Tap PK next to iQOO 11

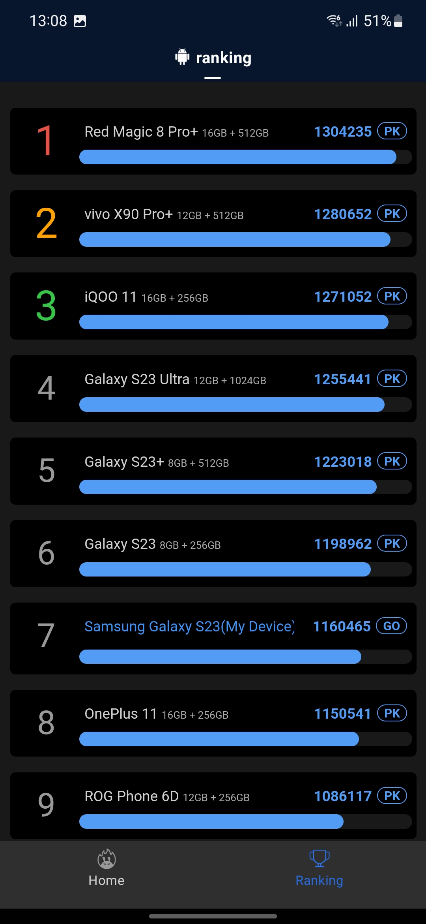click(392, 296)
